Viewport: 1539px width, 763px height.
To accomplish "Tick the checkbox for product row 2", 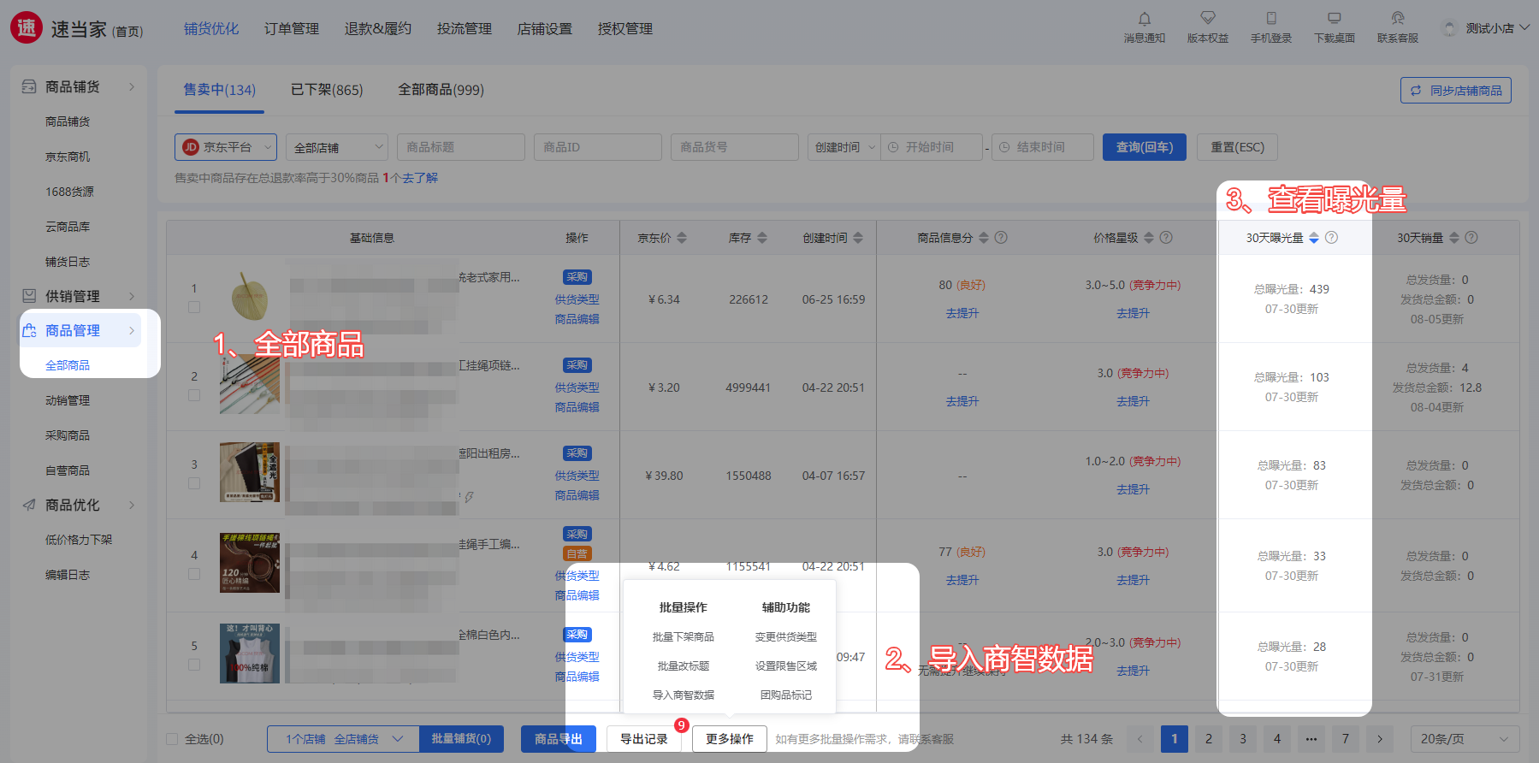I will tap(194, 395).
